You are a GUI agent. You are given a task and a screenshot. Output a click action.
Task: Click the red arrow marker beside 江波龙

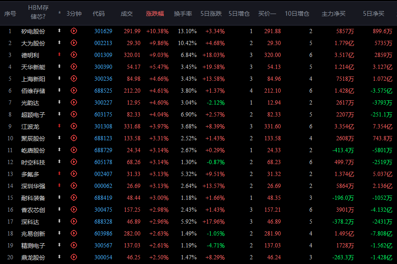point(60,126)
